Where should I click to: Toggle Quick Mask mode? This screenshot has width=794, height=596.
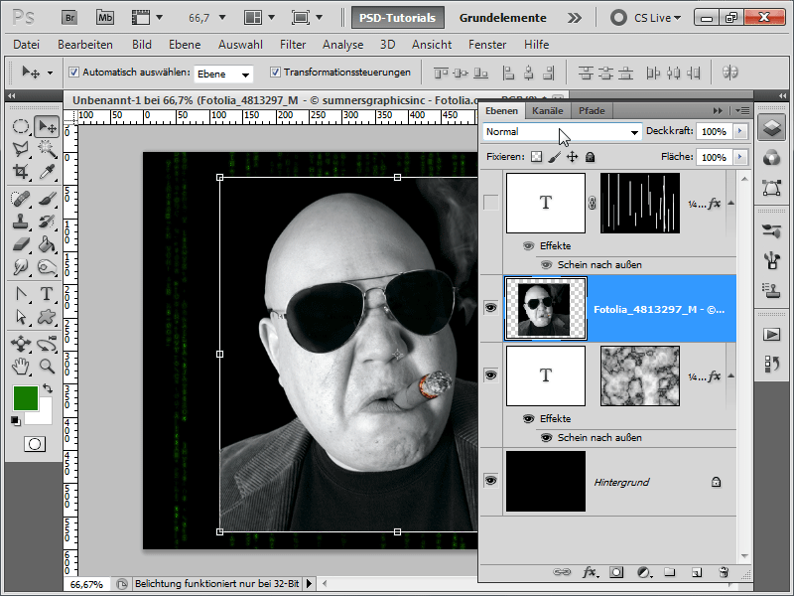35,444
